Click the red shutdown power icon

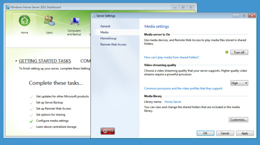[x=105, y=131]
